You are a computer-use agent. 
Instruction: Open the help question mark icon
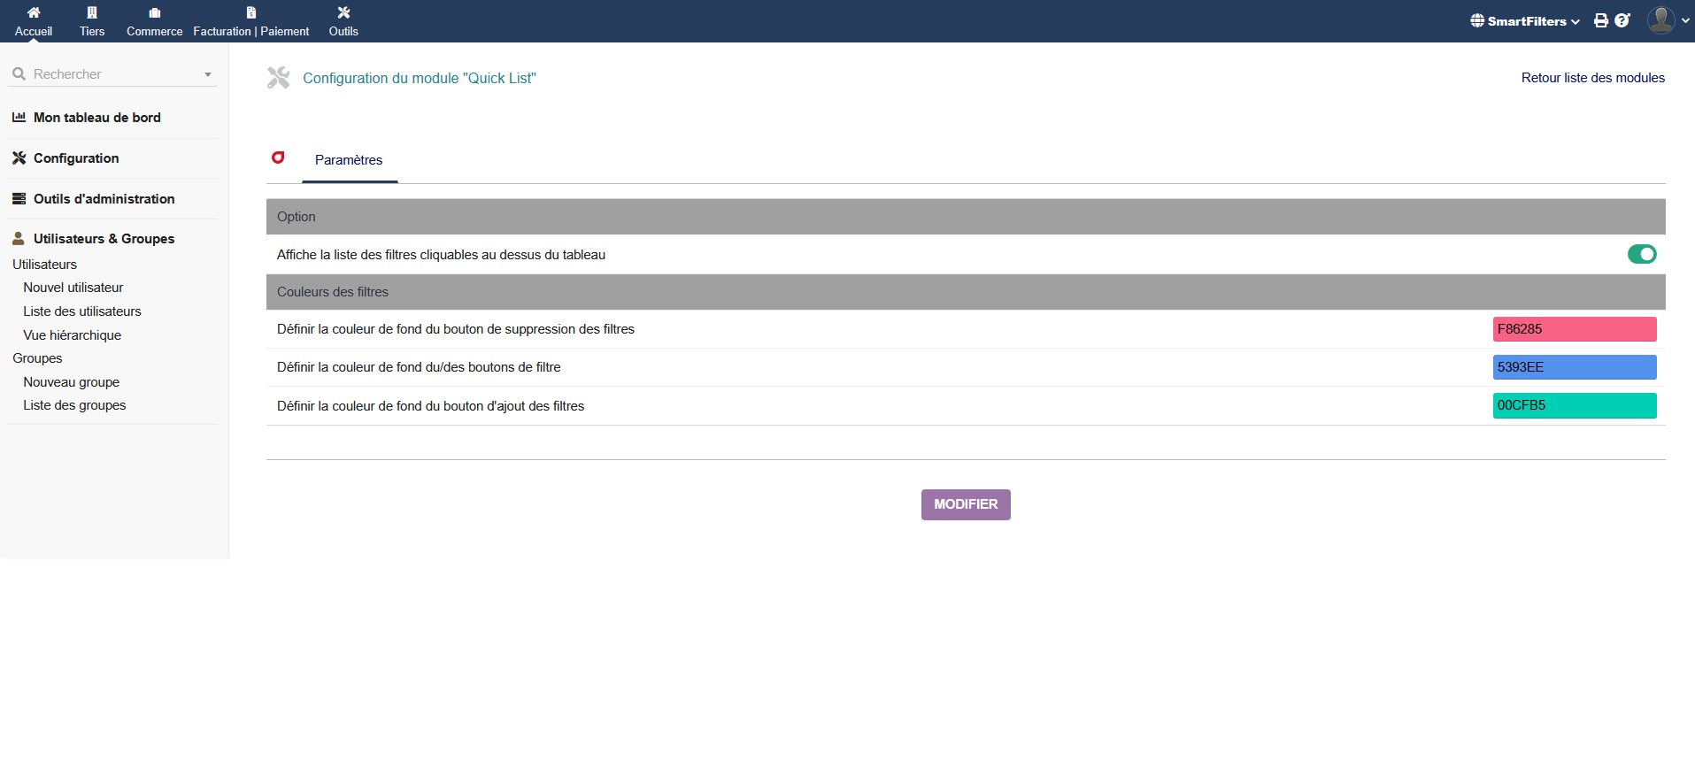coord(1622,20)
